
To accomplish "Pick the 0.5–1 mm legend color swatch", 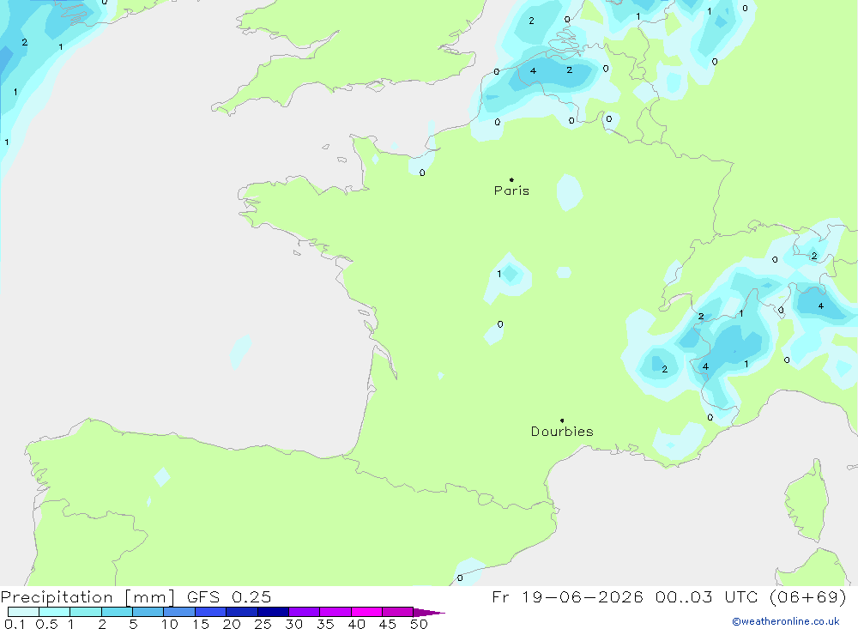I will [x=55, y=612].
